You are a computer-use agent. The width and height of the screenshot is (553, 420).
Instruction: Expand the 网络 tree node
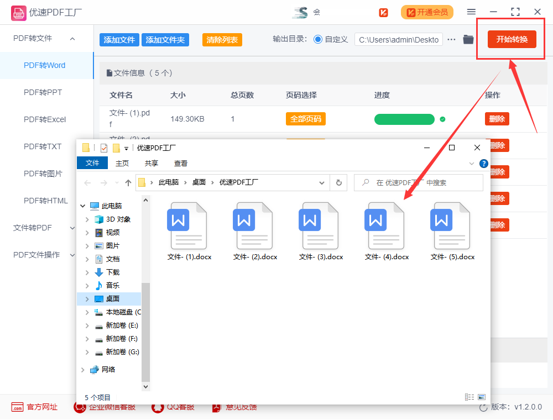(x=82, y=370)
